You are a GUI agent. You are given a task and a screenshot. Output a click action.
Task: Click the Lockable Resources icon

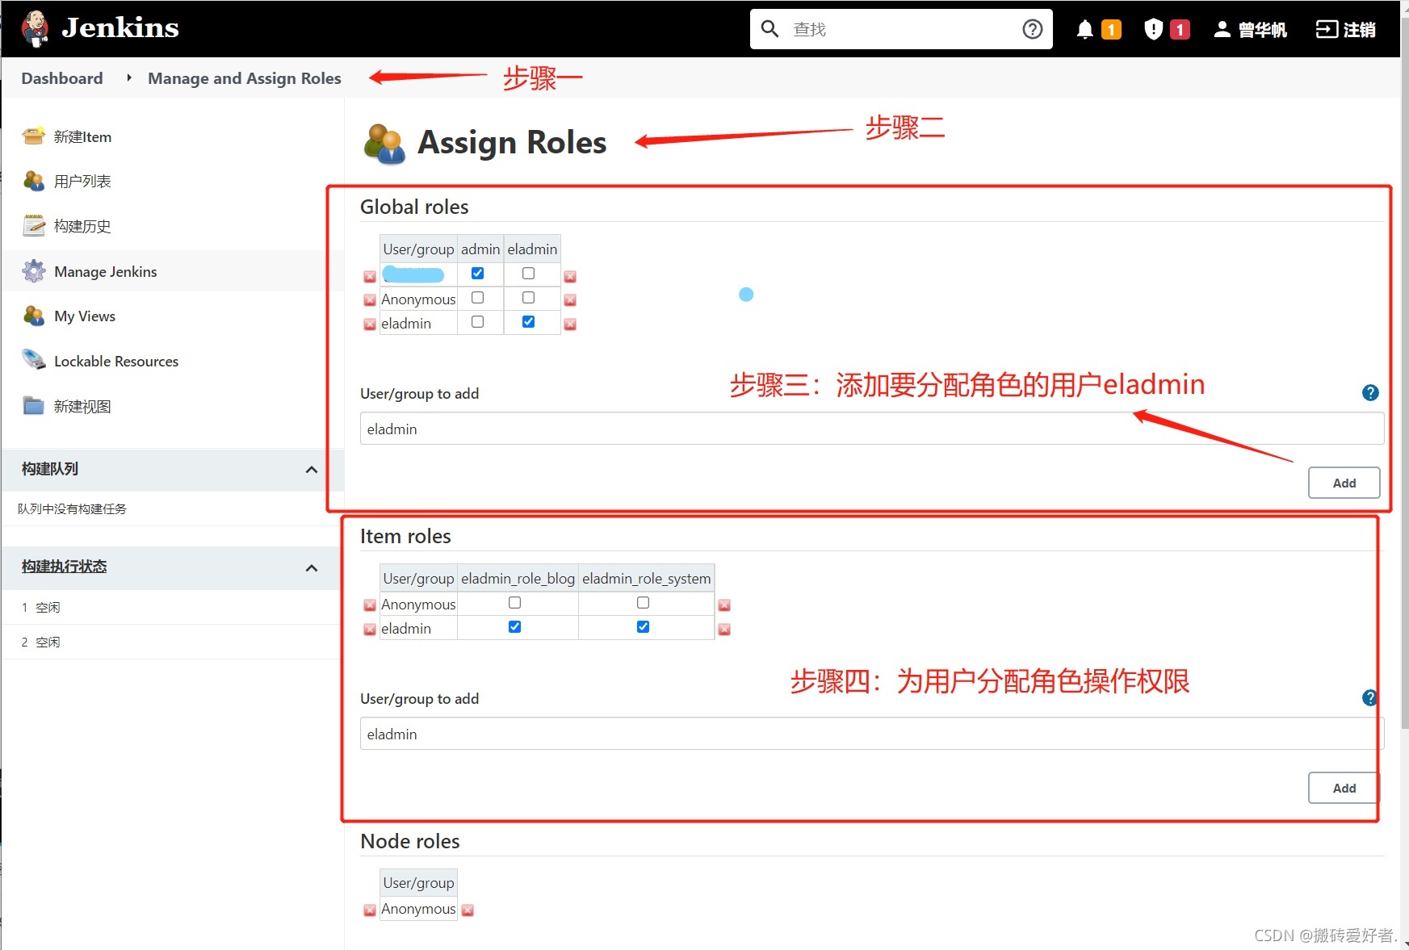[34, 361]
